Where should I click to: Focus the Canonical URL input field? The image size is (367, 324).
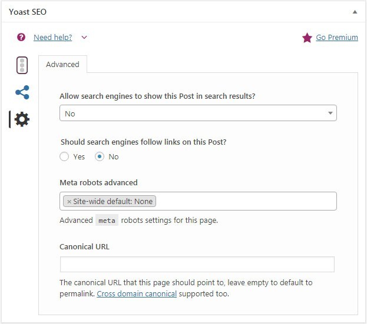pyautogui.click(x=197, y=264)
